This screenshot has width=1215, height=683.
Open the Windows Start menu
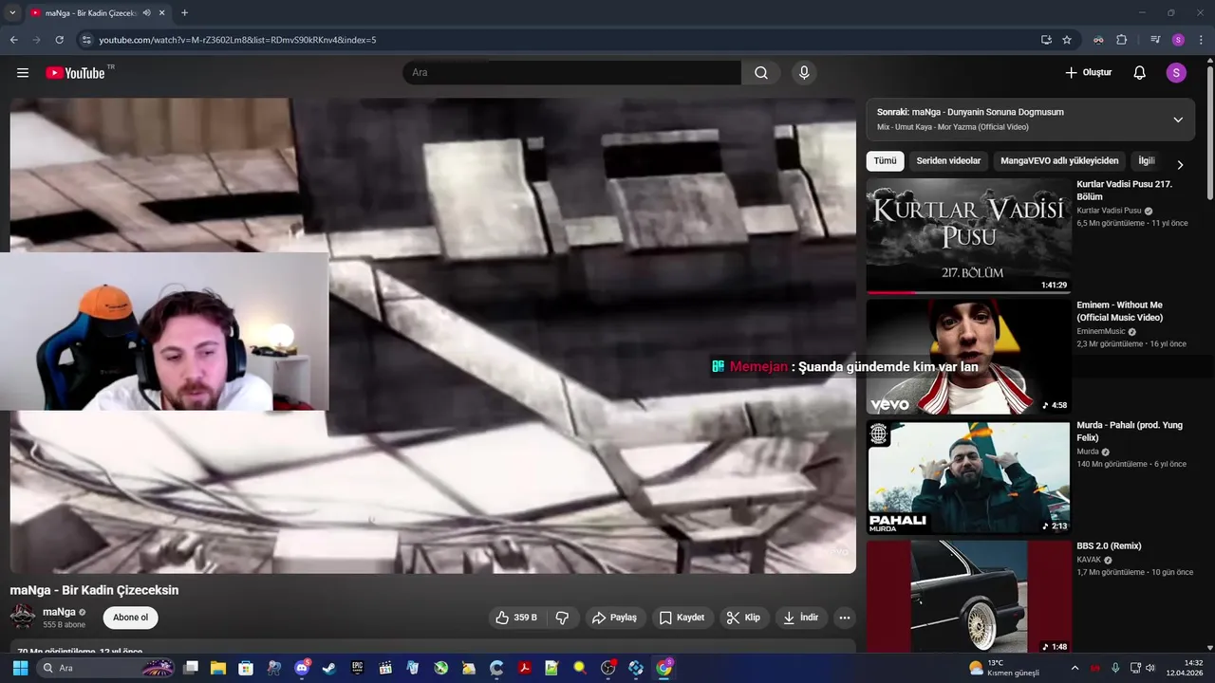point(20,668)
